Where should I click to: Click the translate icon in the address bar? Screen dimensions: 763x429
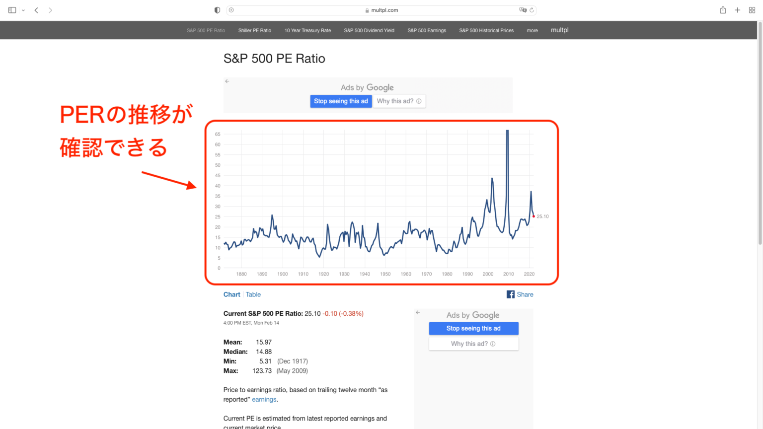[x=524, y=9]
